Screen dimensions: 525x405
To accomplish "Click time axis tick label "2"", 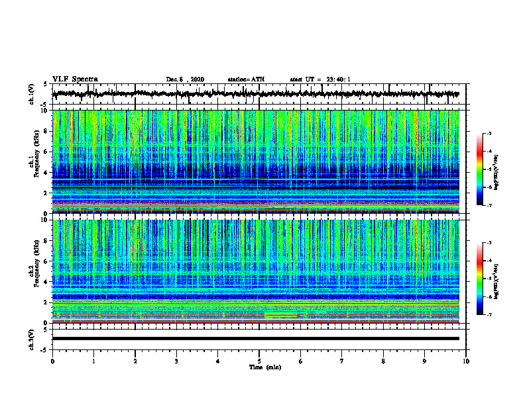I will 135,361.
